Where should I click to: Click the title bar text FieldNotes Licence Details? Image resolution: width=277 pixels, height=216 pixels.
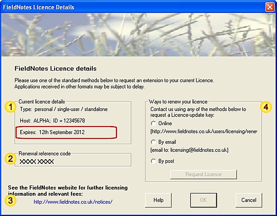click(x=39, y=7)
